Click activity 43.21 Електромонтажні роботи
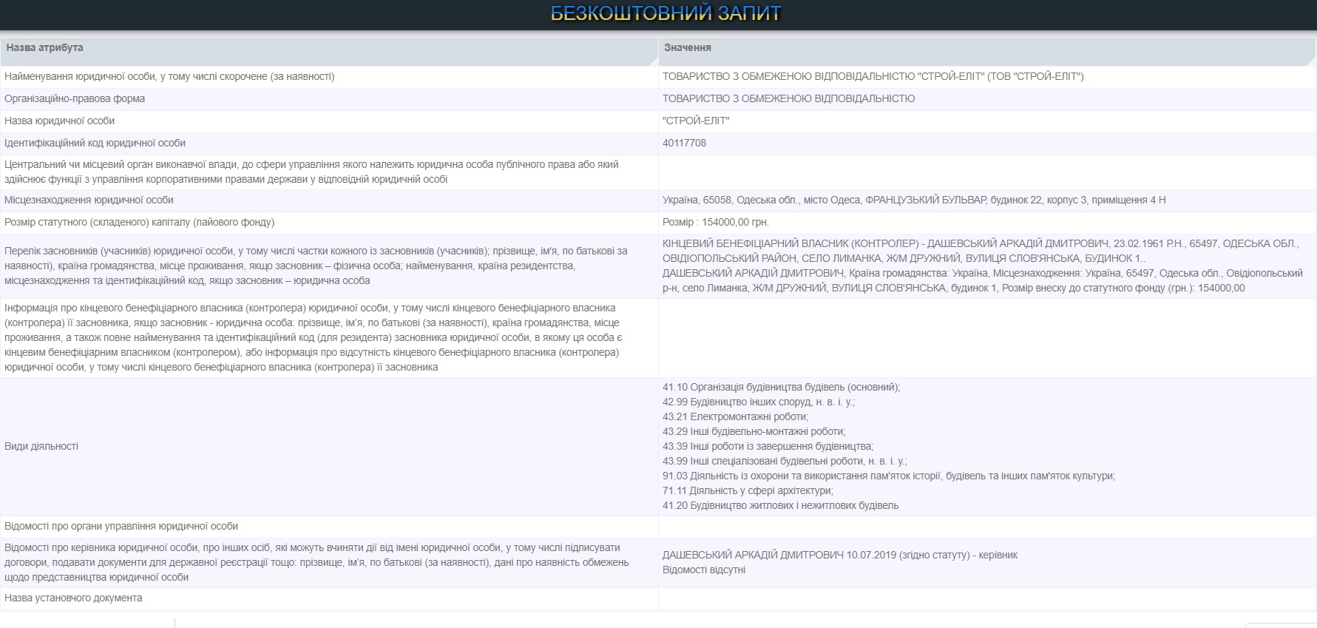Screen dimensions: 1317x628 (x=735, y=416)
